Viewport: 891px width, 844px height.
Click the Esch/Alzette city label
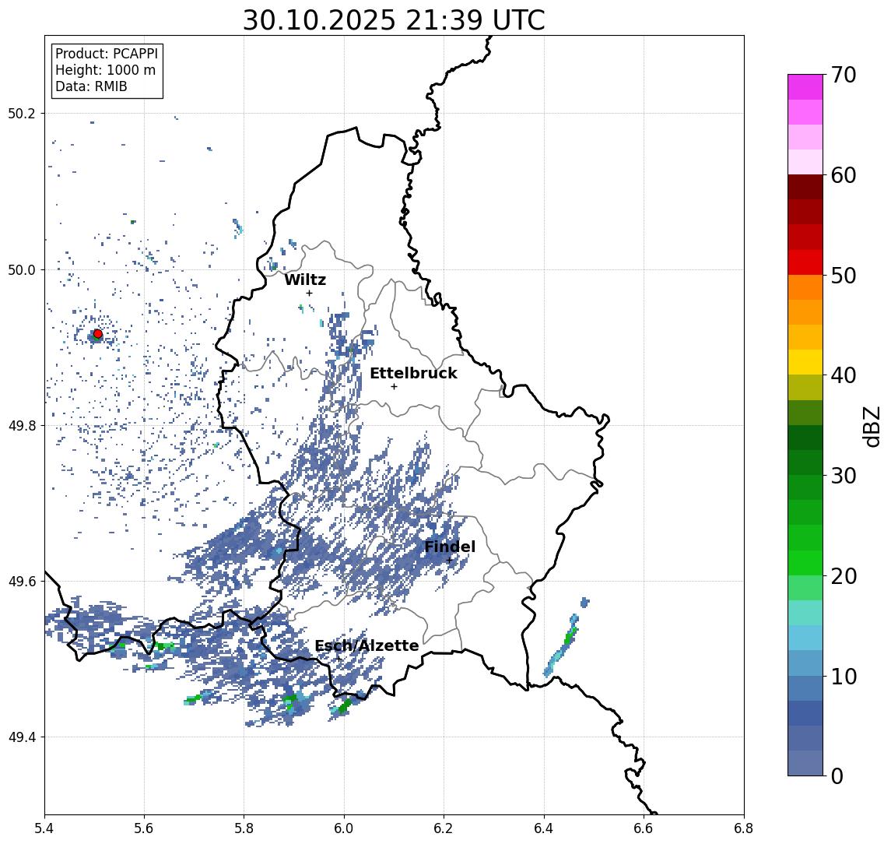367,646
